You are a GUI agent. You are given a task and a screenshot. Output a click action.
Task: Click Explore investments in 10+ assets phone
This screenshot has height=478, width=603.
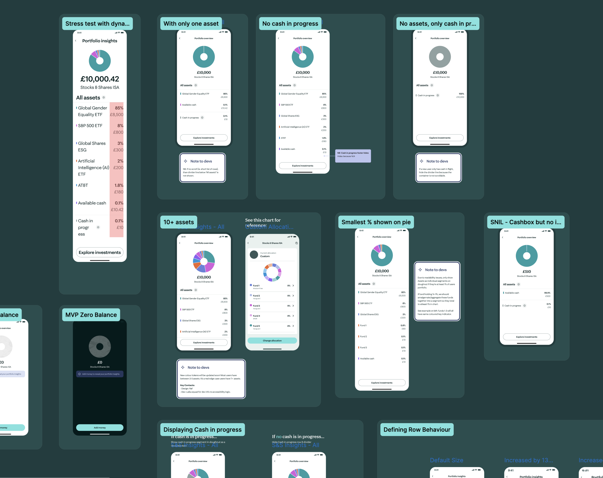pos(204,342)
